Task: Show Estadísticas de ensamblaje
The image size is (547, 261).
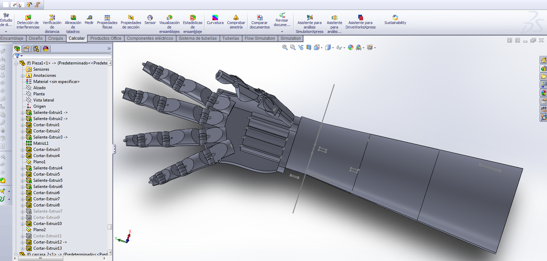Action: 193,24
